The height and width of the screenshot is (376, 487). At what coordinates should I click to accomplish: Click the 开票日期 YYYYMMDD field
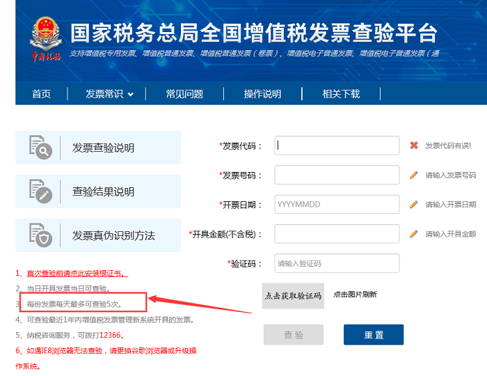click(337, 205)
